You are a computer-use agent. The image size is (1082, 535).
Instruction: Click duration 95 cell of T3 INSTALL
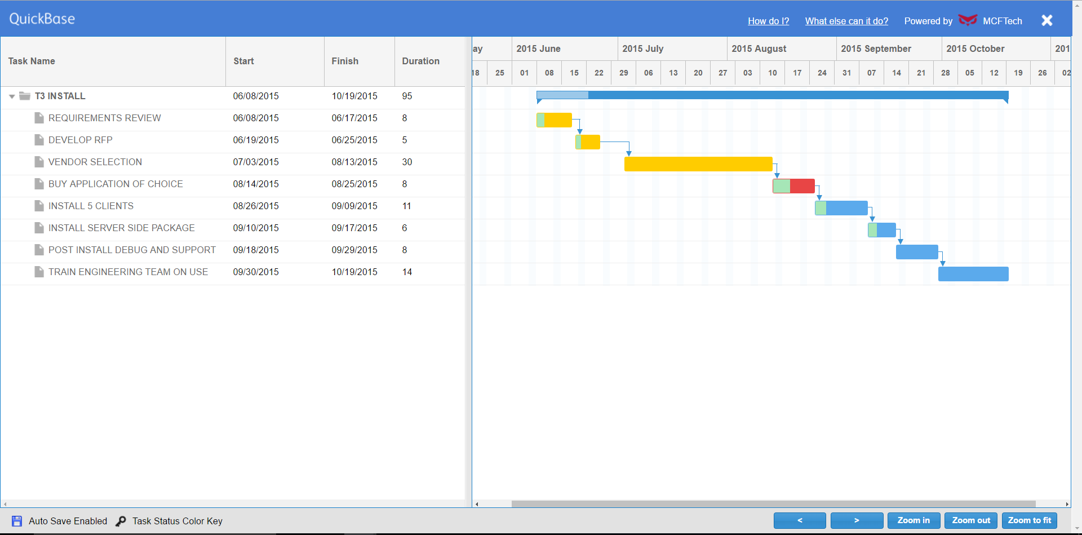coord(407,96)
